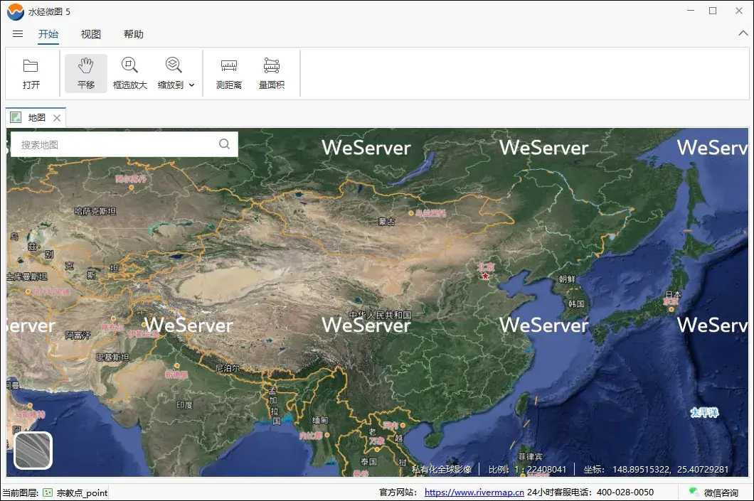The height and width of the screenshot is (501, 754).
Task: Open the rivermap.cn official website link
Action: pos(474,492)
